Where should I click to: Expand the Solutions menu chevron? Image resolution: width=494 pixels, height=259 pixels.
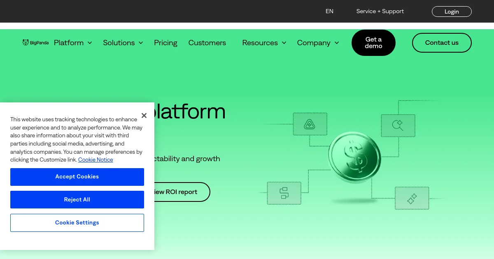(x=141, y=43)
